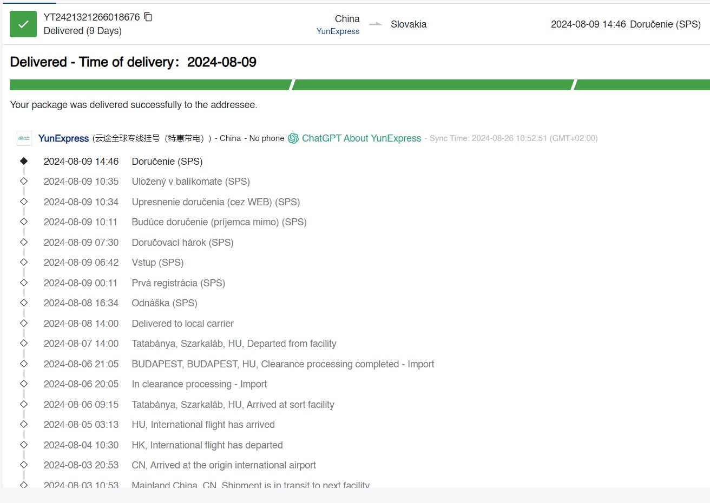The image size is (710, 503).
Task: Select the marker for In clearance processing event
Action: [24, 384]
